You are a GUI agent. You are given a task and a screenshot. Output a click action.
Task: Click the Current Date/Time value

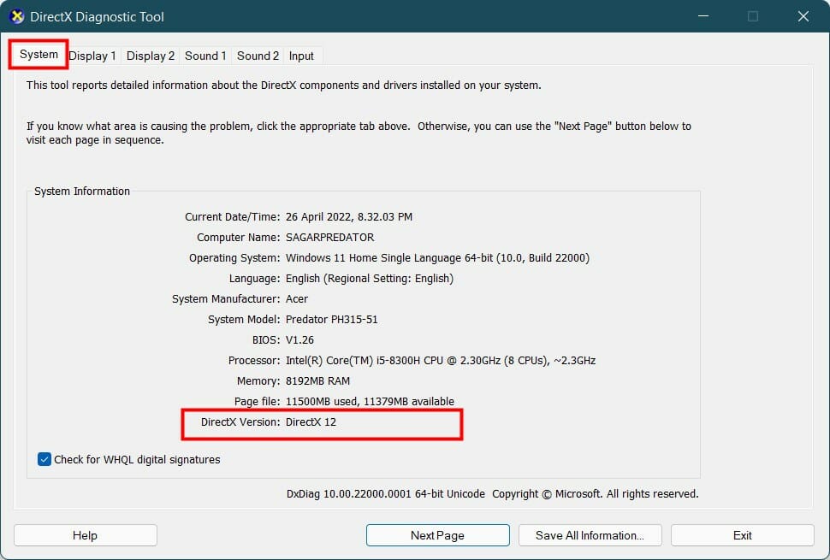click(349, 217)
